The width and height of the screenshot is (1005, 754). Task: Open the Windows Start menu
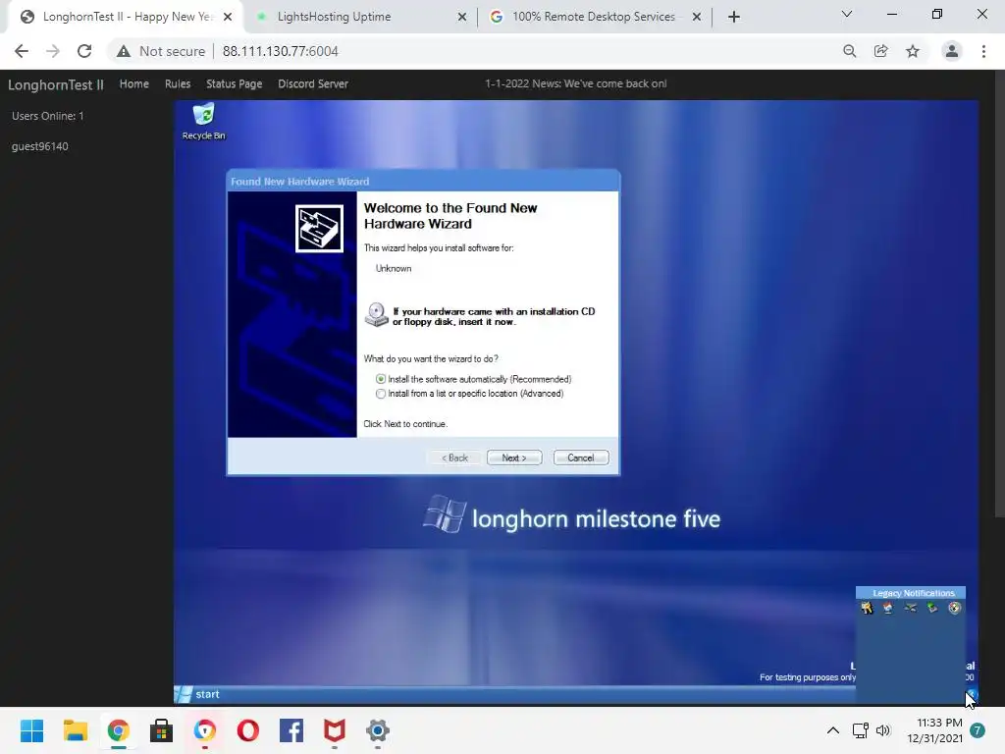point(31,730)
